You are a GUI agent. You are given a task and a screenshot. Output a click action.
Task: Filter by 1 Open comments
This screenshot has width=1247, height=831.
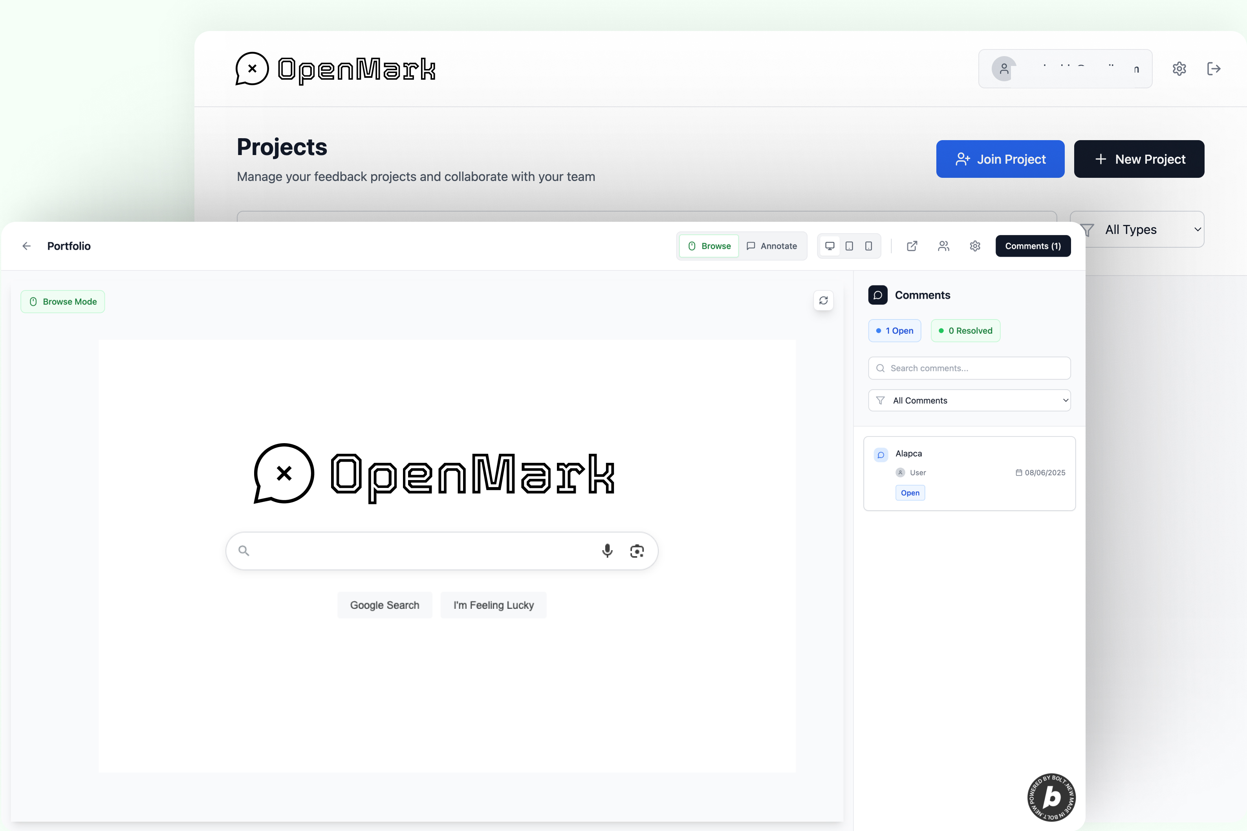[894, 331]
